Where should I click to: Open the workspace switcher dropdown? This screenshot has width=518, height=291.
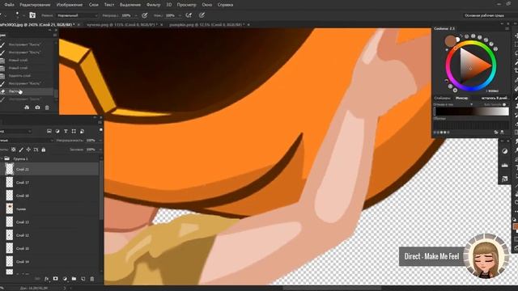484,15
